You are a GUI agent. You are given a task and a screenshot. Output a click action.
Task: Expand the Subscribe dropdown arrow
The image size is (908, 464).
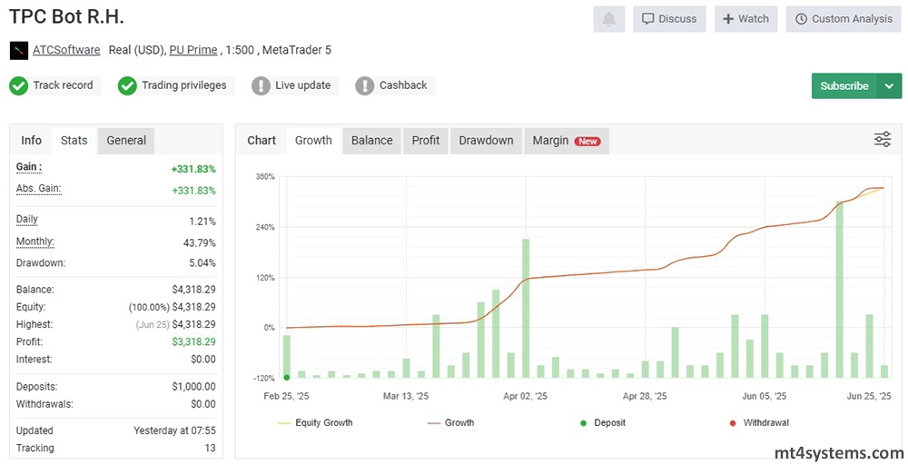pyautogui.click(x=888, y=86)
